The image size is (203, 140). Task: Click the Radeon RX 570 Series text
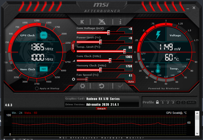(103, 99)
